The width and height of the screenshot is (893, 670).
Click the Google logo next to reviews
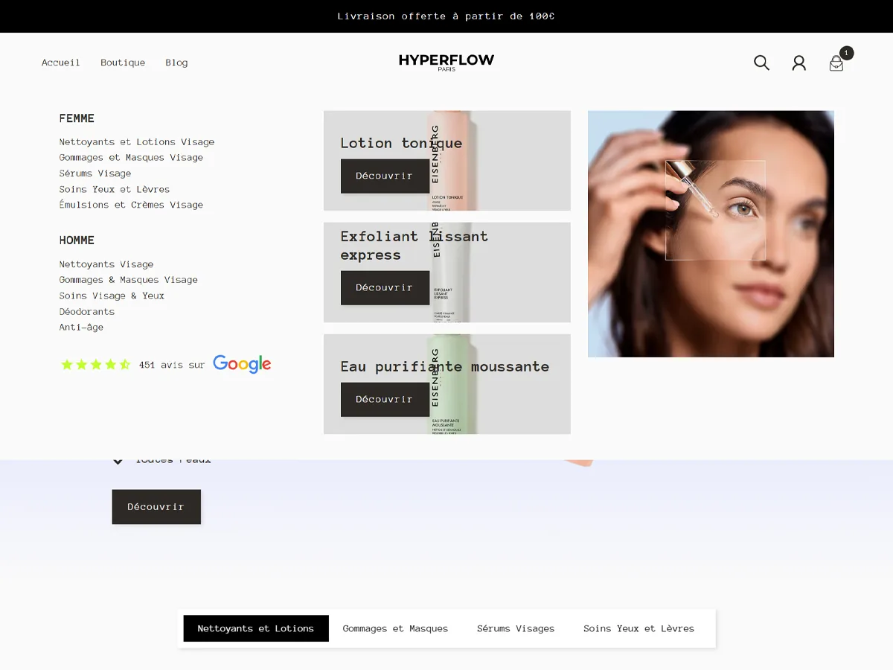tap(242, 364)
